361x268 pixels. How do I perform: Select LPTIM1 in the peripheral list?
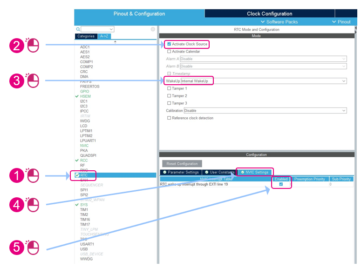click(86, 131)
